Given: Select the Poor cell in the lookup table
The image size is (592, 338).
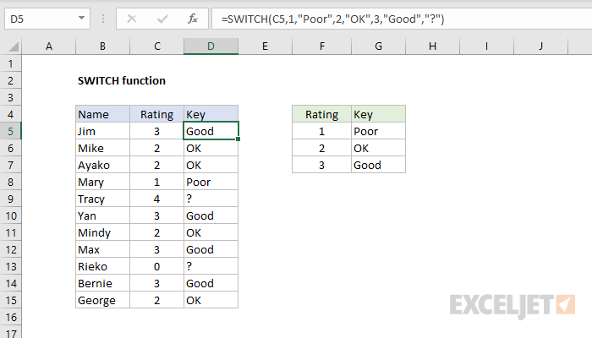Looking at the screenshot, I should point(378,131).
